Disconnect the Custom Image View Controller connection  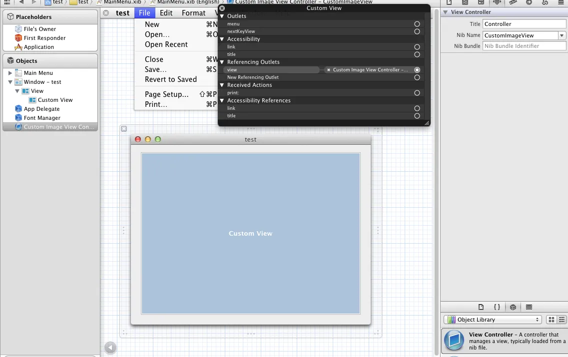[329, 70]
